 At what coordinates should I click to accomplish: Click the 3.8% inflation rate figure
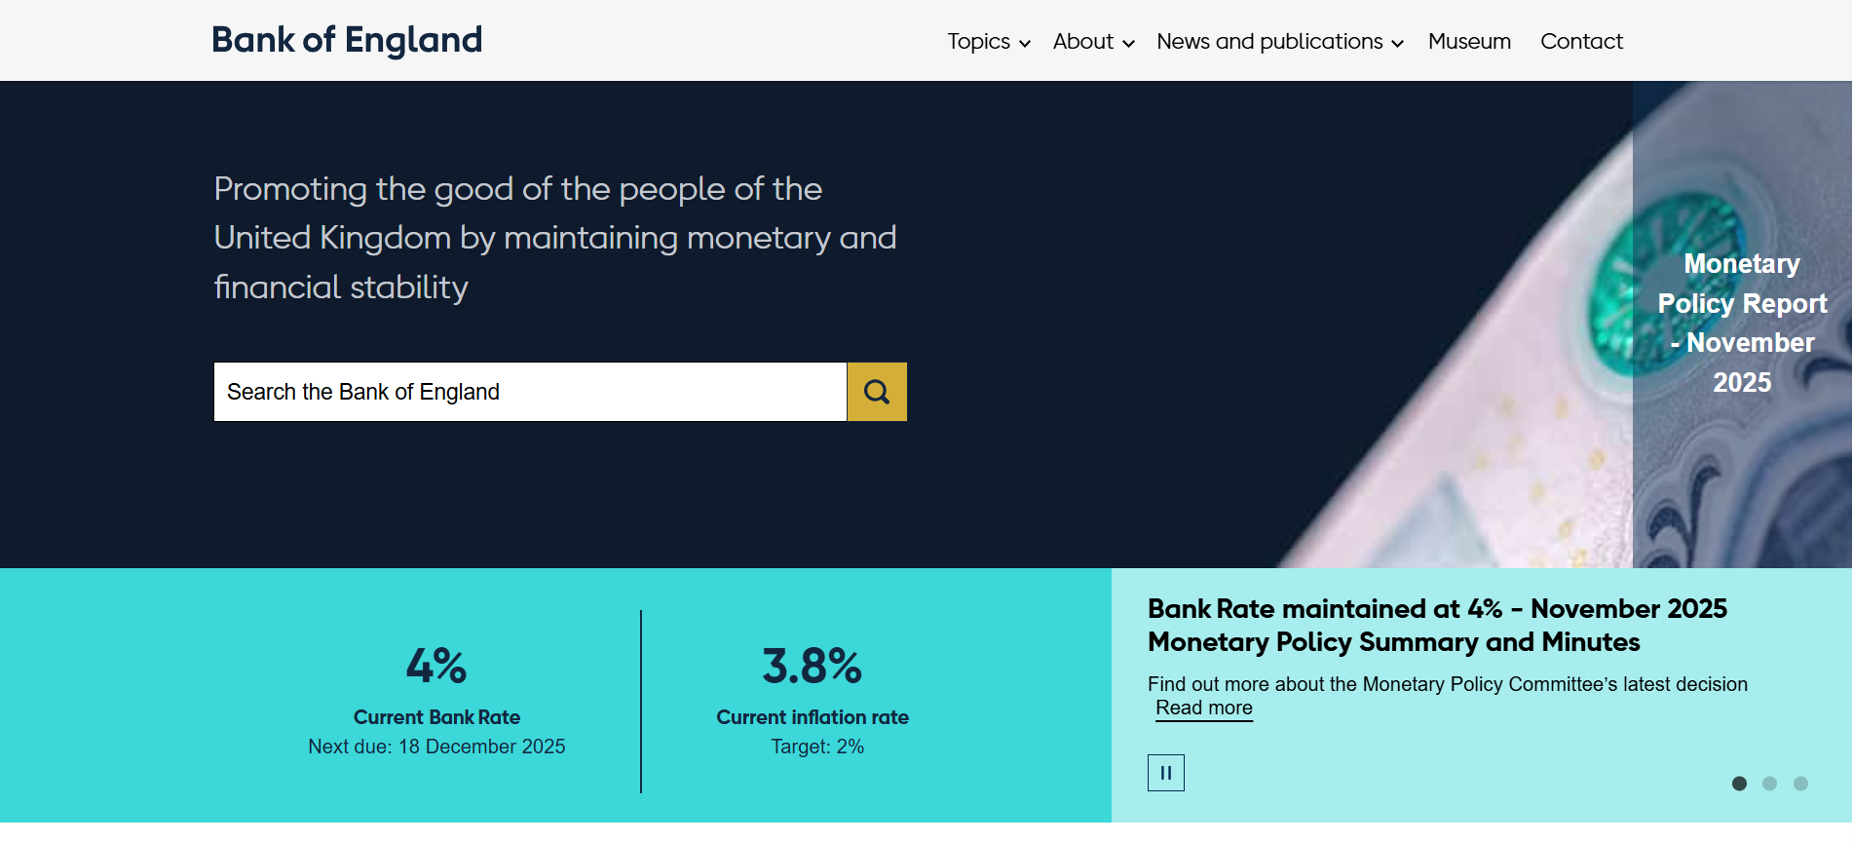point(812,668)
